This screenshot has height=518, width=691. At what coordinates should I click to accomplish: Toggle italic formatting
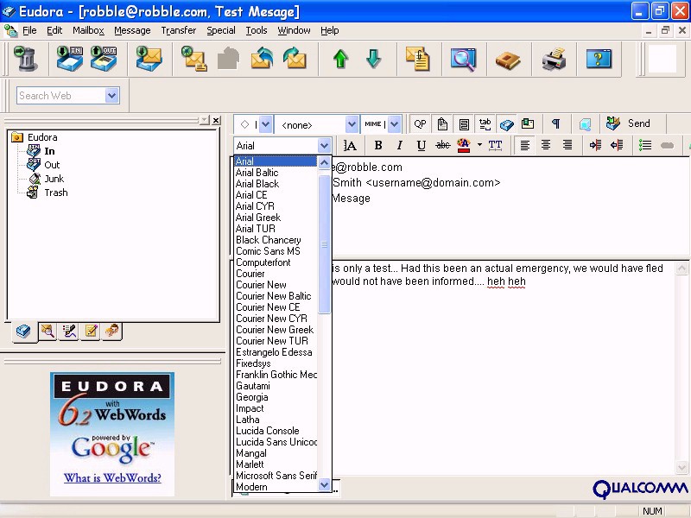pos(399,145)
